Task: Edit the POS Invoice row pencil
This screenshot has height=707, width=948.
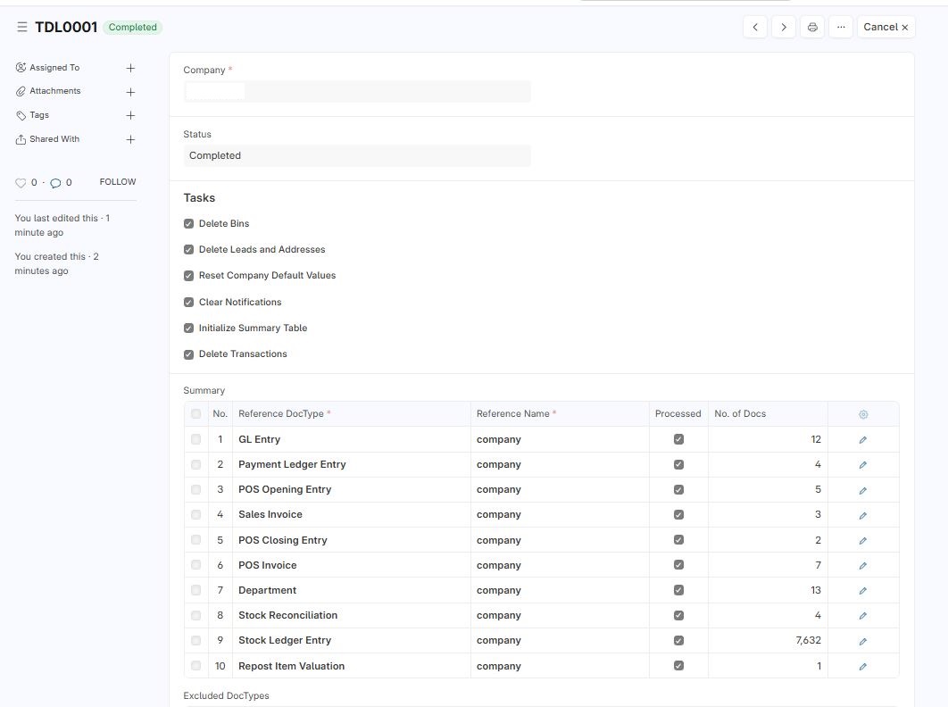Action: coord(863,565)
